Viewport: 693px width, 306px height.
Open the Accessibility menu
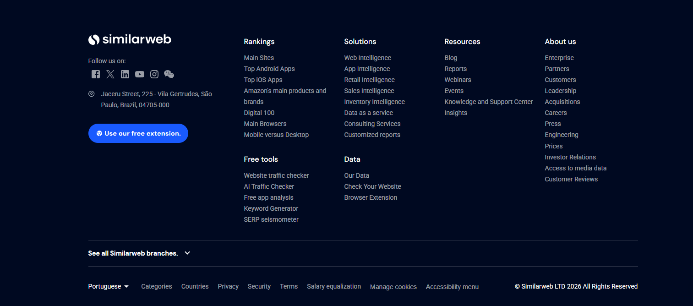453,287
